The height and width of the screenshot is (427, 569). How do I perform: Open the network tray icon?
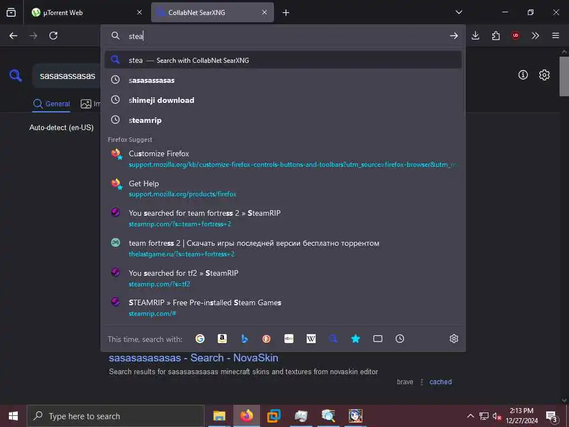coord(484,416)
